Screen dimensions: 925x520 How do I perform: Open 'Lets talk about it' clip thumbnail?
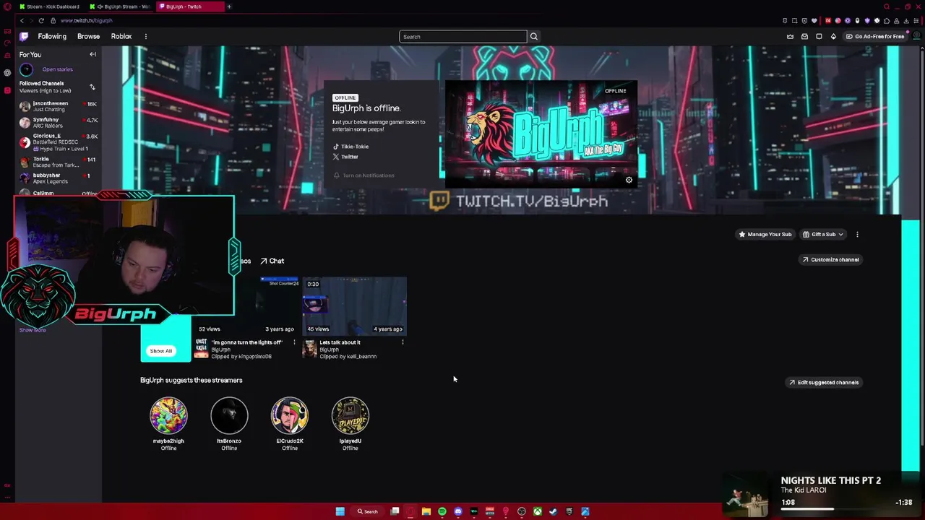[x=354, y=306]
